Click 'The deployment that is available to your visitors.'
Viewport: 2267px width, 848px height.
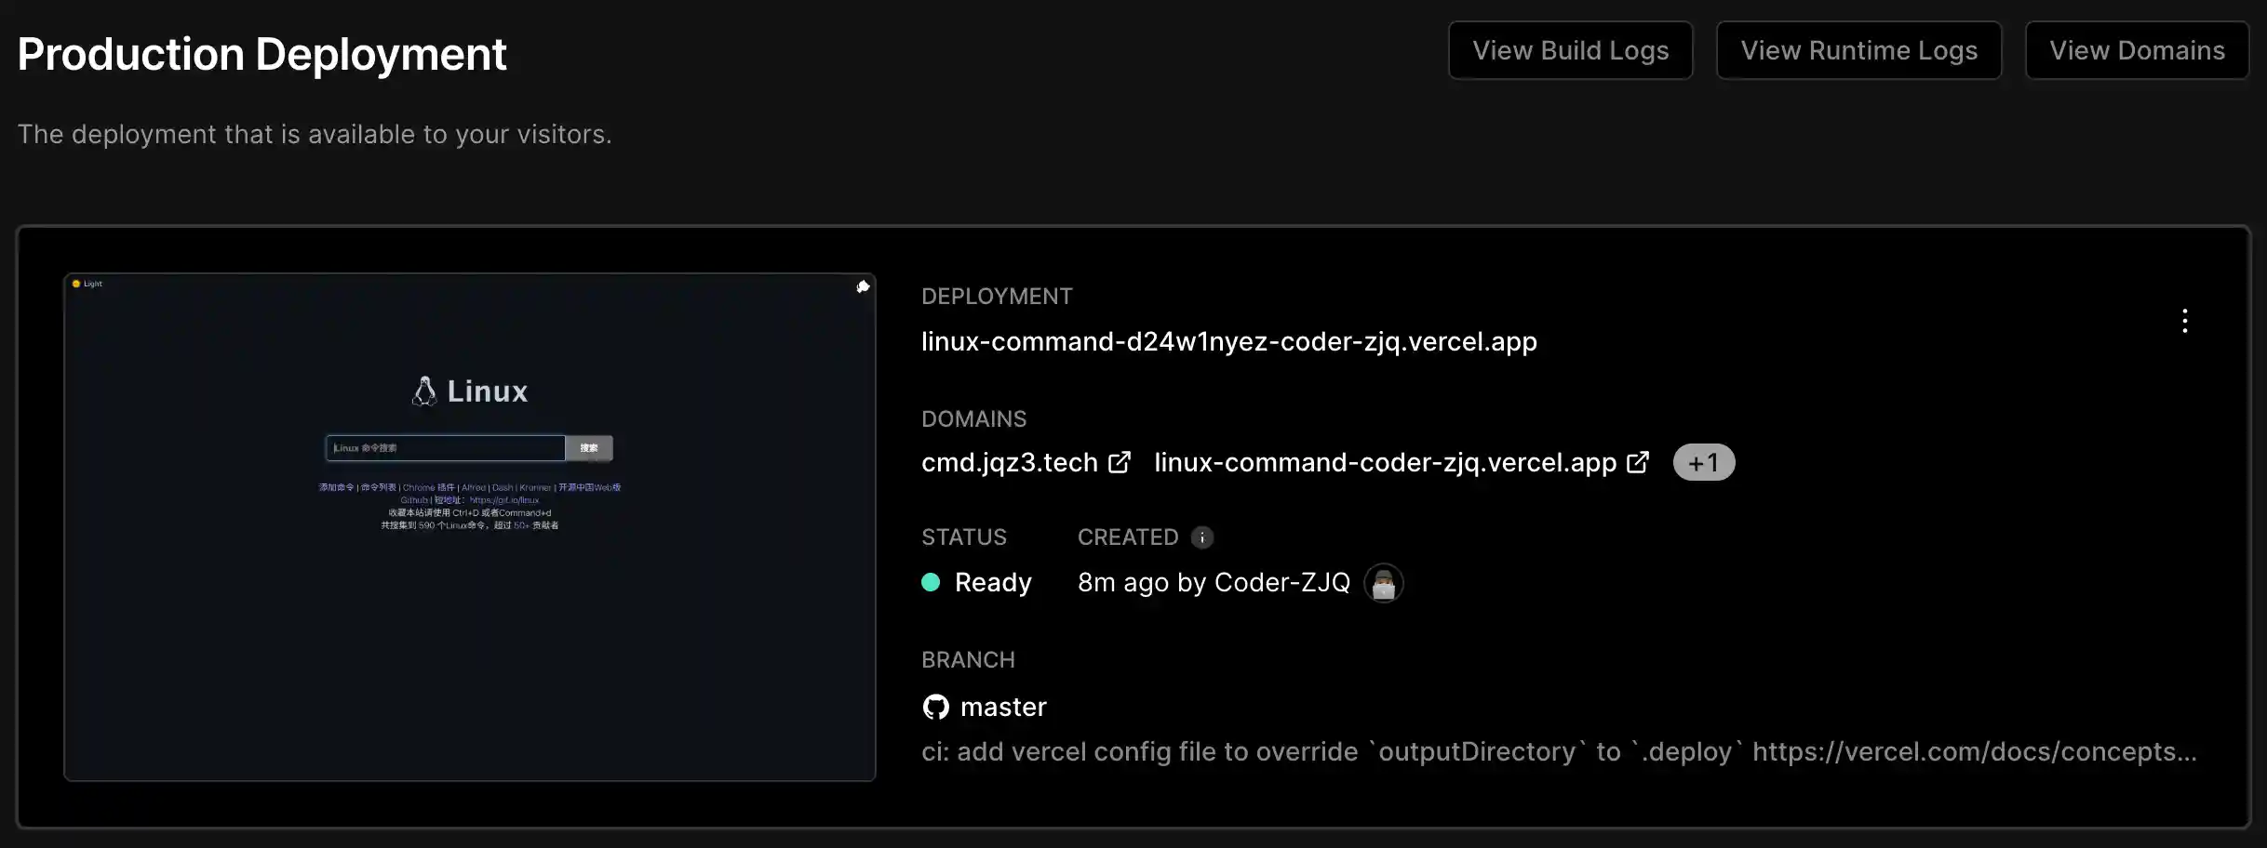point(315,135)
